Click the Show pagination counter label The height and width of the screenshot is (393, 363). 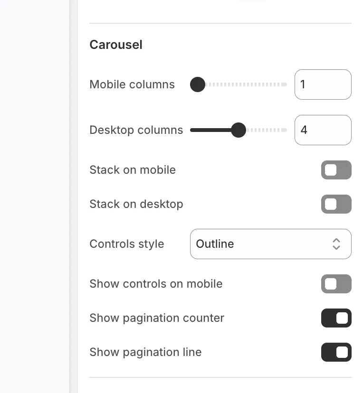click(x=157, y=318)
